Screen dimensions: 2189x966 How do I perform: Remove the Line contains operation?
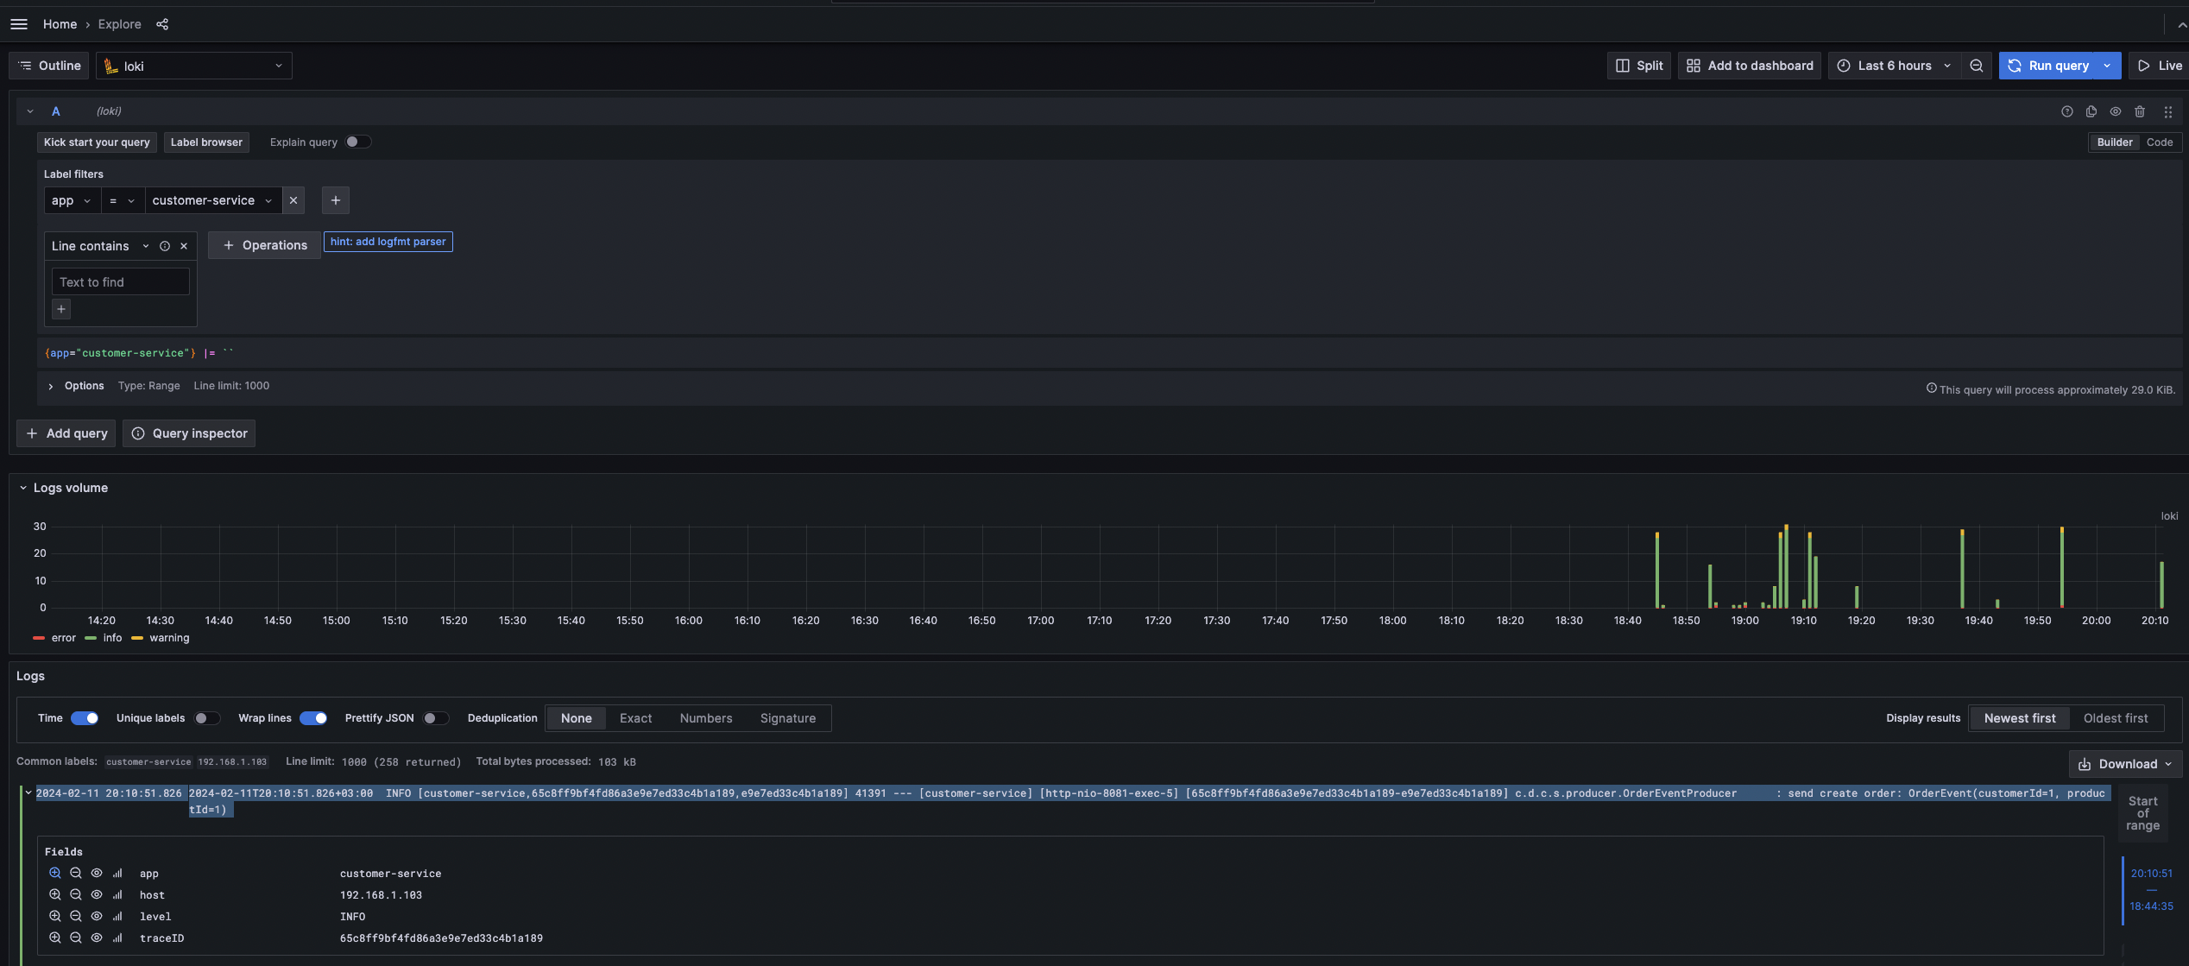(x=184, y=246)
